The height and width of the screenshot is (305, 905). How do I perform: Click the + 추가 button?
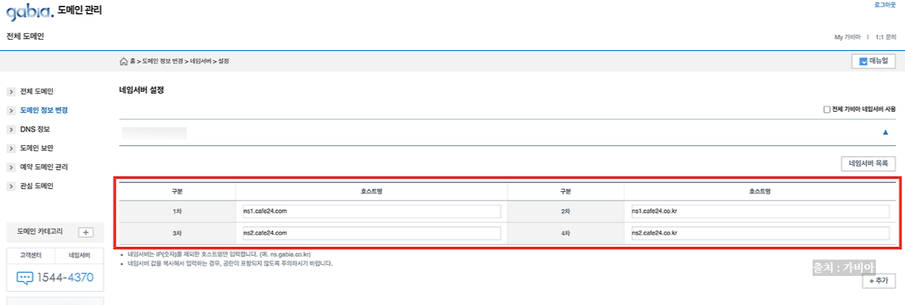coord(879,282)
